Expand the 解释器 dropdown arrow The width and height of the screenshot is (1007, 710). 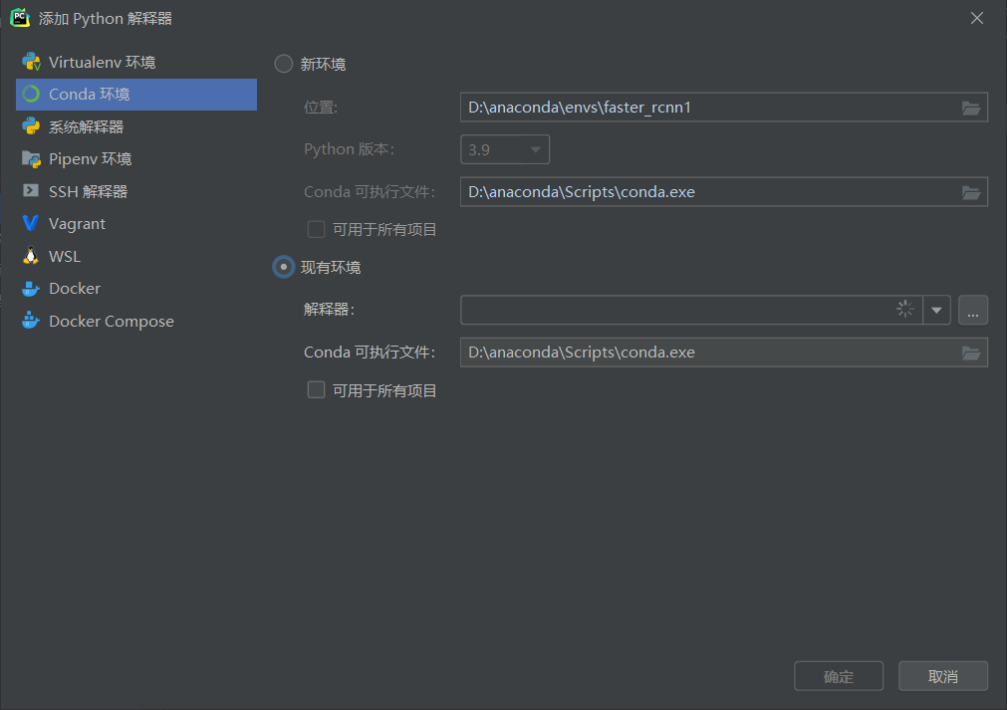[x=936, y=310]
